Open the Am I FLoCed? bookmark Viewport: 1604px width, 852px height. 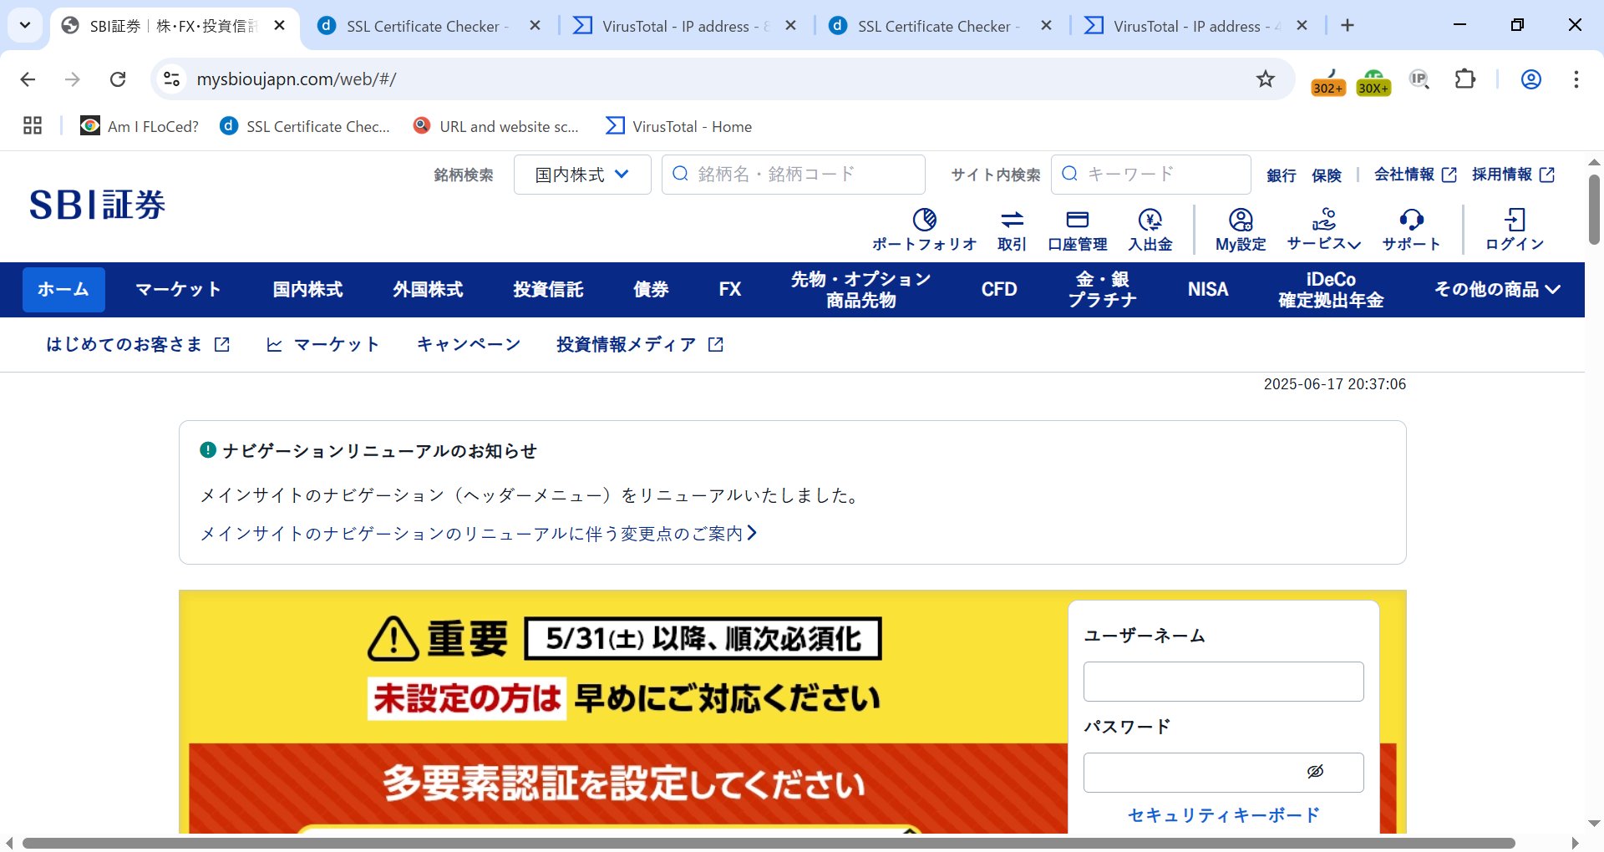point(140,126)
